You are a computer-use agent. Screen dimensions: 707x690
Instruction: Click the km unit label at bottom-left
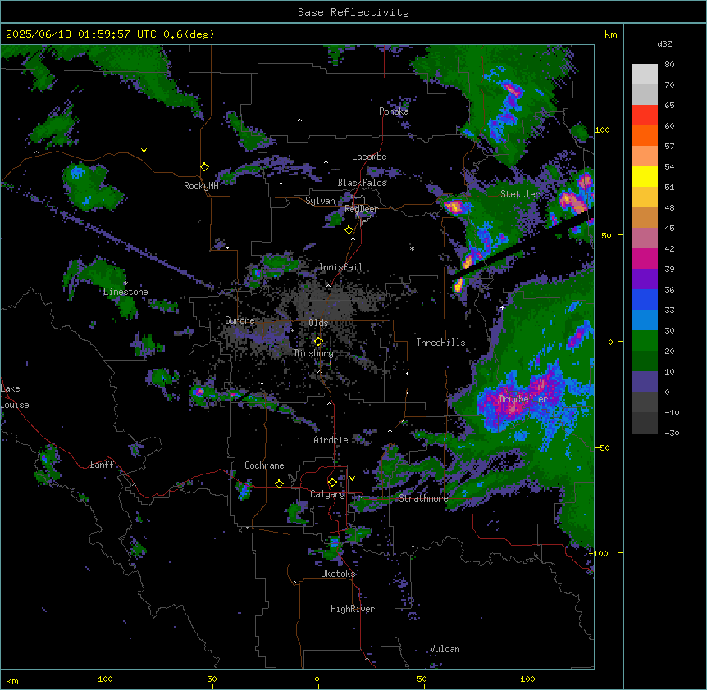(12, 681)
